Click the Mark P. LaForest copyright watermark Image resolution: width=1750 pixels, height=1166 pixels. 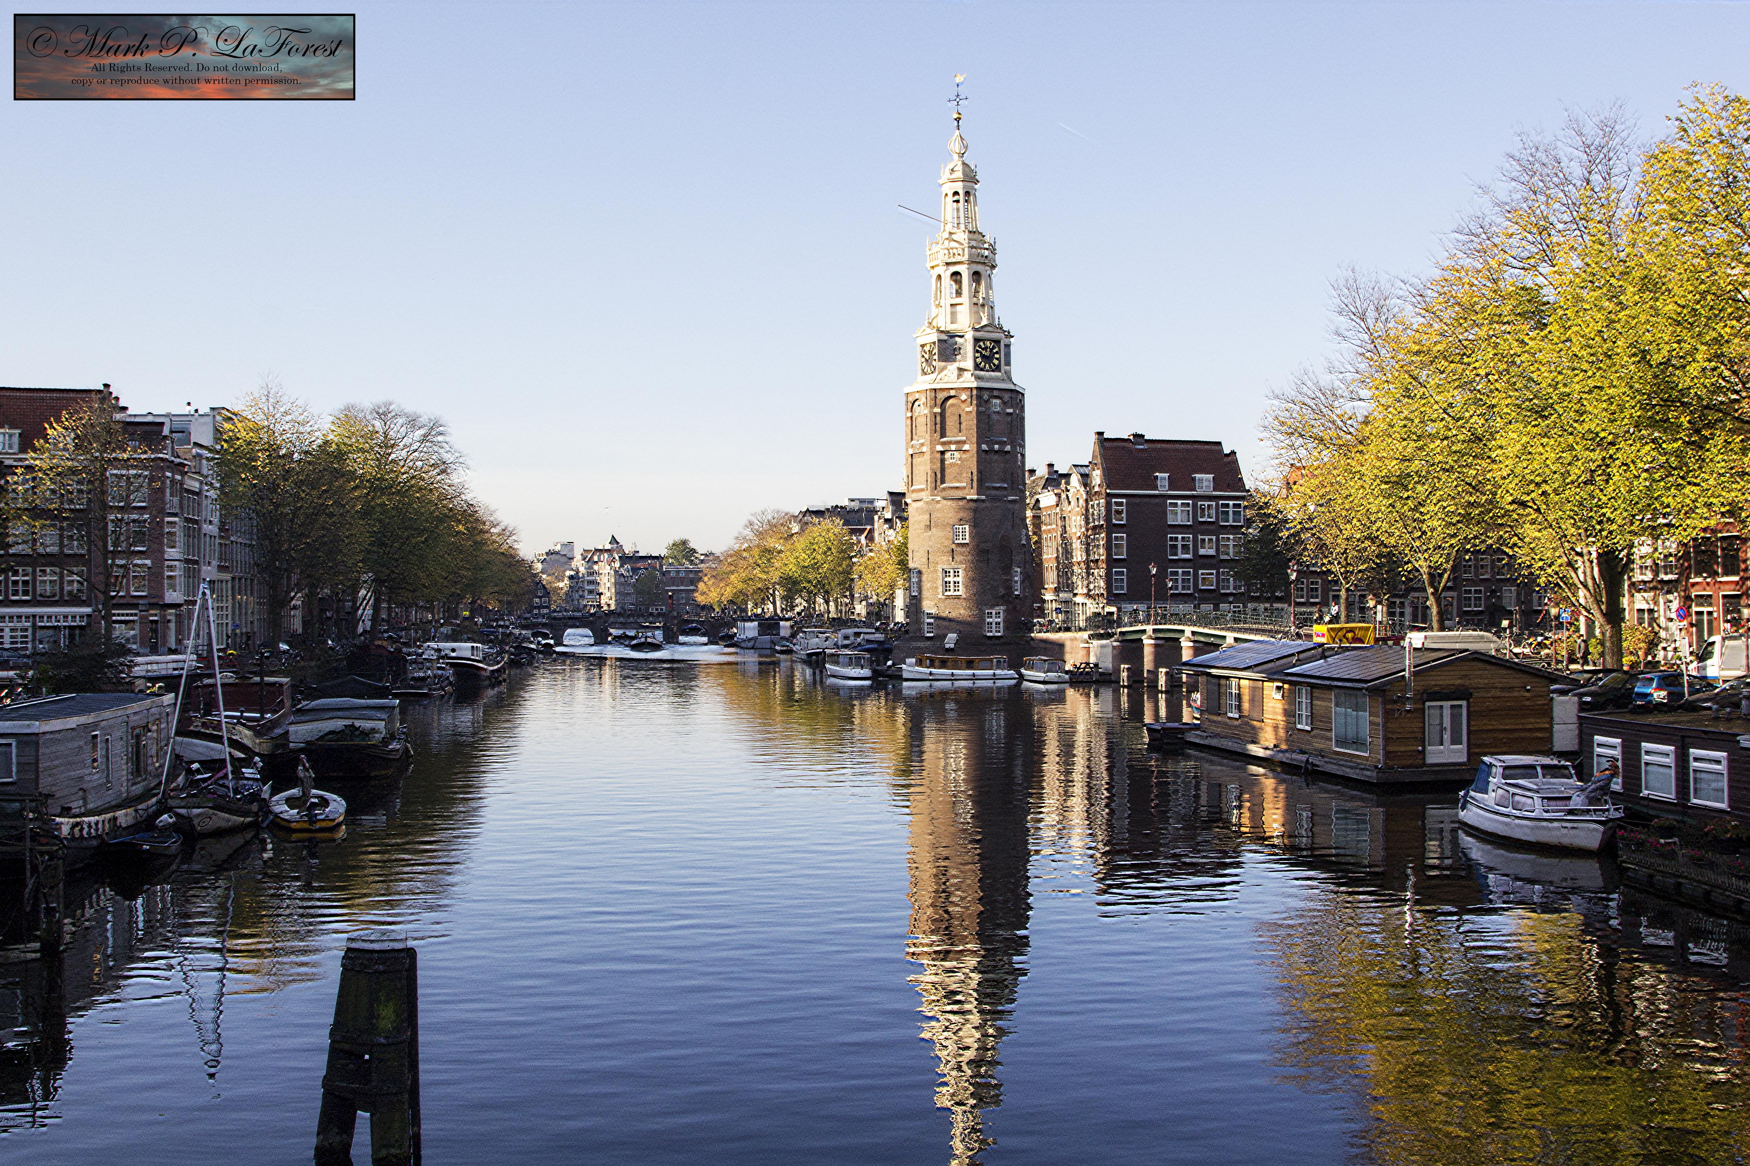pos(184,56)
